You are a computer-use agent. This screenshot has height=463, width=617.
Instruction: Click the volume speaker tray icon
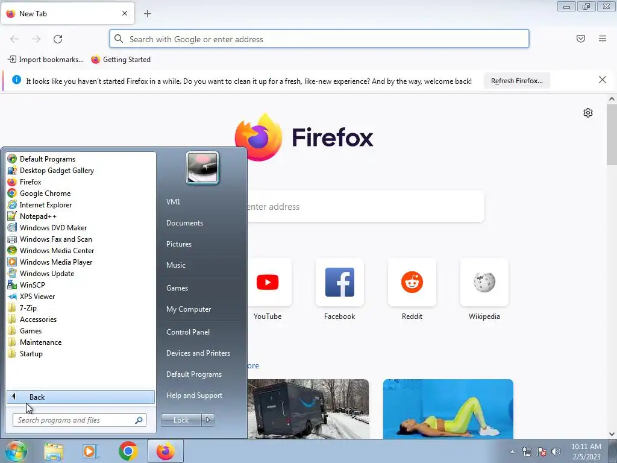pos(556,452)
